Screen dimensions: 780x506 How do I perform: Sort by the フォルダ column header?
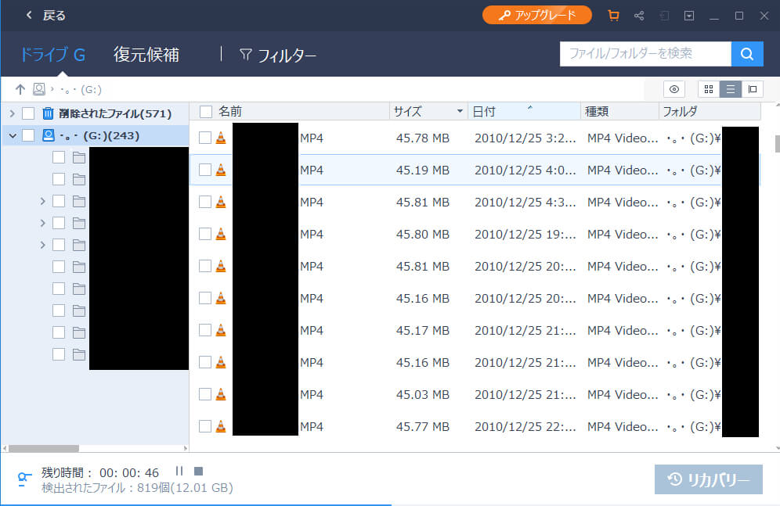tap(710, 112)
